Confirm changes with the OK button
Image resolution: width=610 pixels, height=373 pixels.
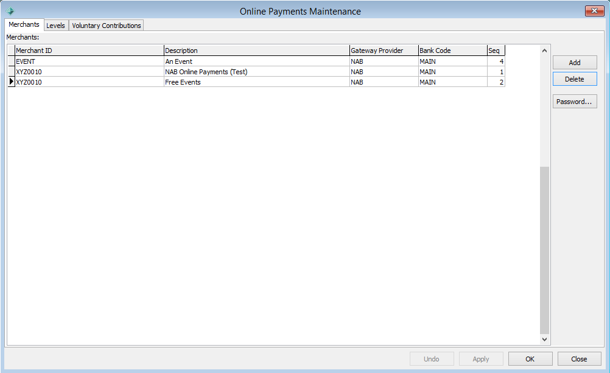(530, 358)
